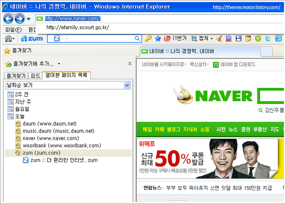Viewport: 286px width, 204px height.
Task: Select the efamily.scourt.go.kr autocomplete suggestion
Action: click(78, 27)
